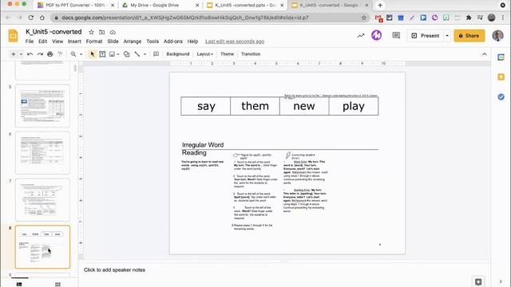Open the Slide menu

coord(113,41)
